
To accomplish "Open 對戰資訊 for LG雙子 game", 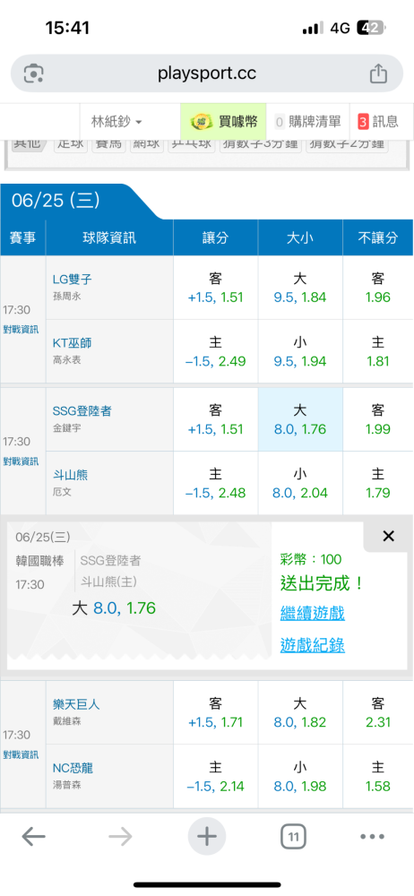I will point(21,330).
